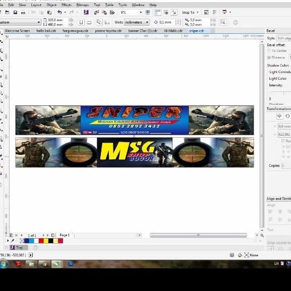Pick the red swatch in document palette

coord(41,241)
